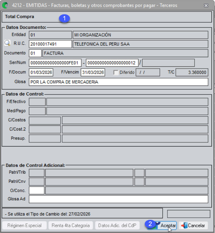Click the MI ORGANIZACIÓN entity name
Viewport: 215px width, 233px height.
point(140,35)
